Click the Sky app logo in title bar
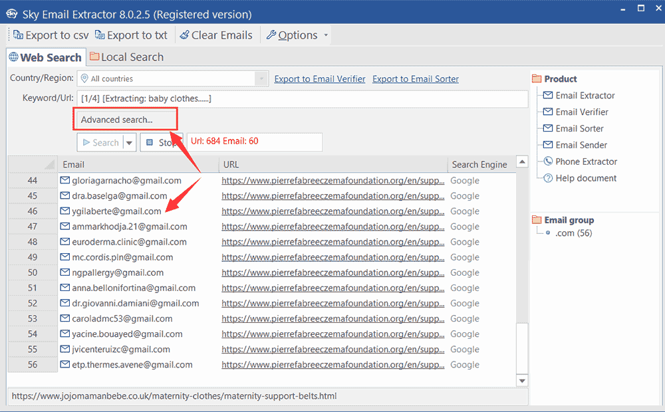 [x=12, y=14]
